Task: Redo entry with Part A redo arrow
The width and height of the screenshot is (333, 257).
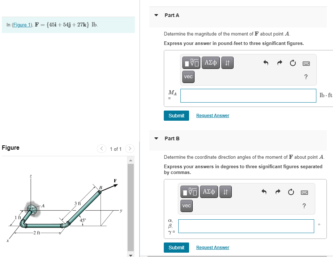Action: [279, 63]
